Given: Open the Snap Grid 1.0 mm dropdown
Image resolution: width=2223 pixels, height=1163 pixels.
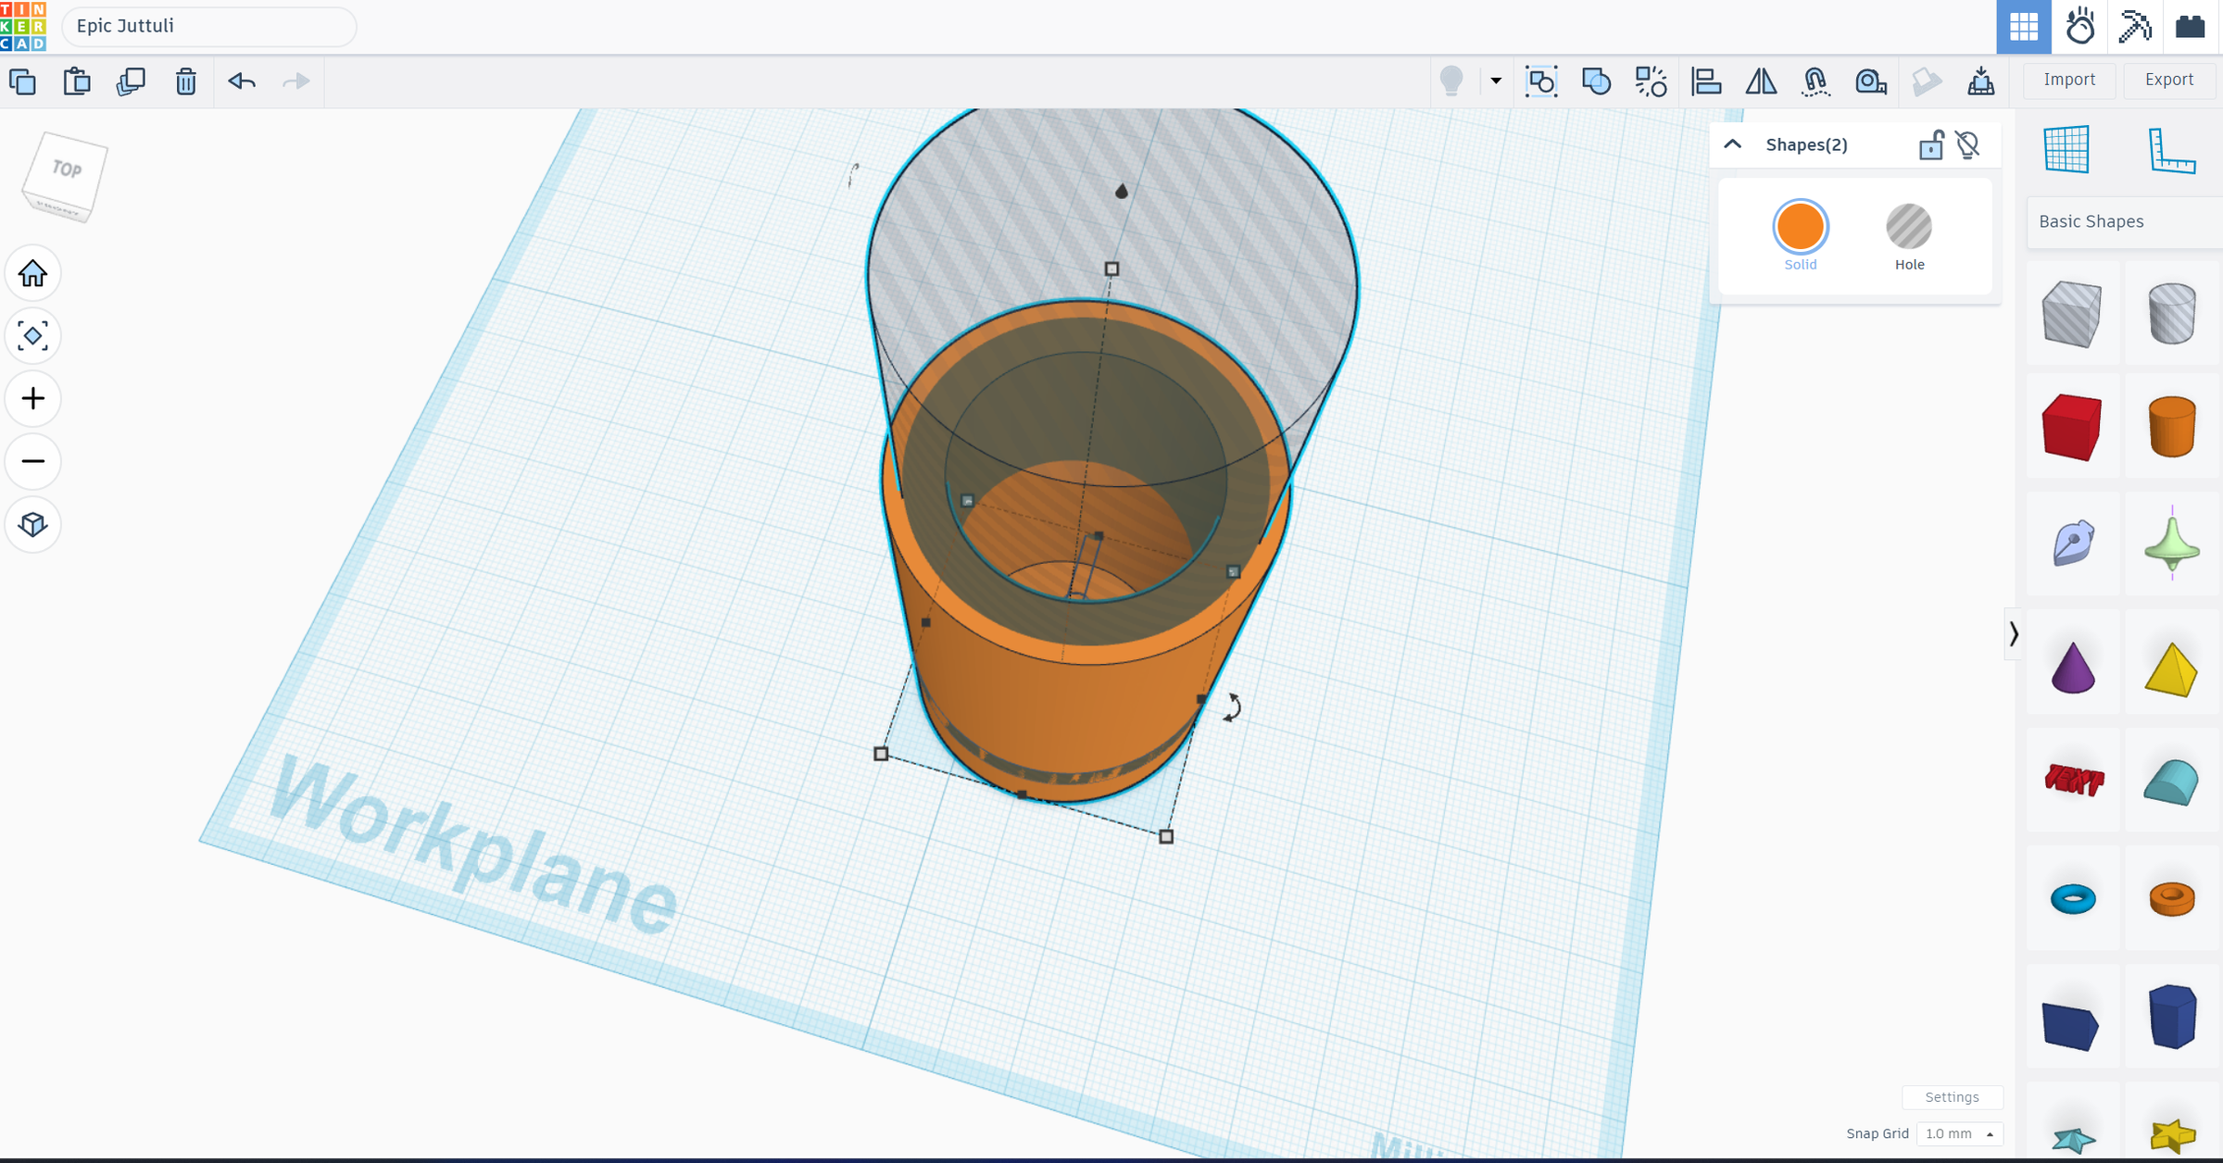Looking at the screenshot, I should point(1959,1133).
